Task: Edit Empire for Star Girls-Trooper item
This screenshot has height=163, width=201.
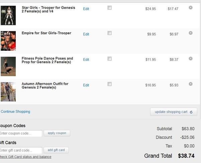Action: [86, 34]
